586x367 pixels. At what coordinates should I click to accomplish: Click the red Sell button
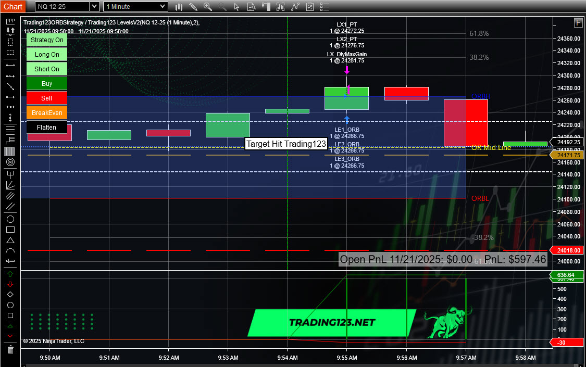click(46, 98)
